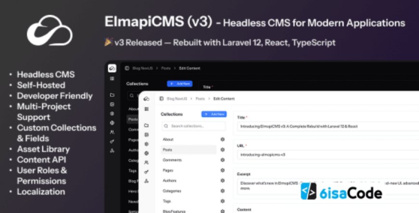Screen dimensions: 419x213
Task: Open the webhooks icon in dark window sidebar
Action: click(x=112, y=150)
